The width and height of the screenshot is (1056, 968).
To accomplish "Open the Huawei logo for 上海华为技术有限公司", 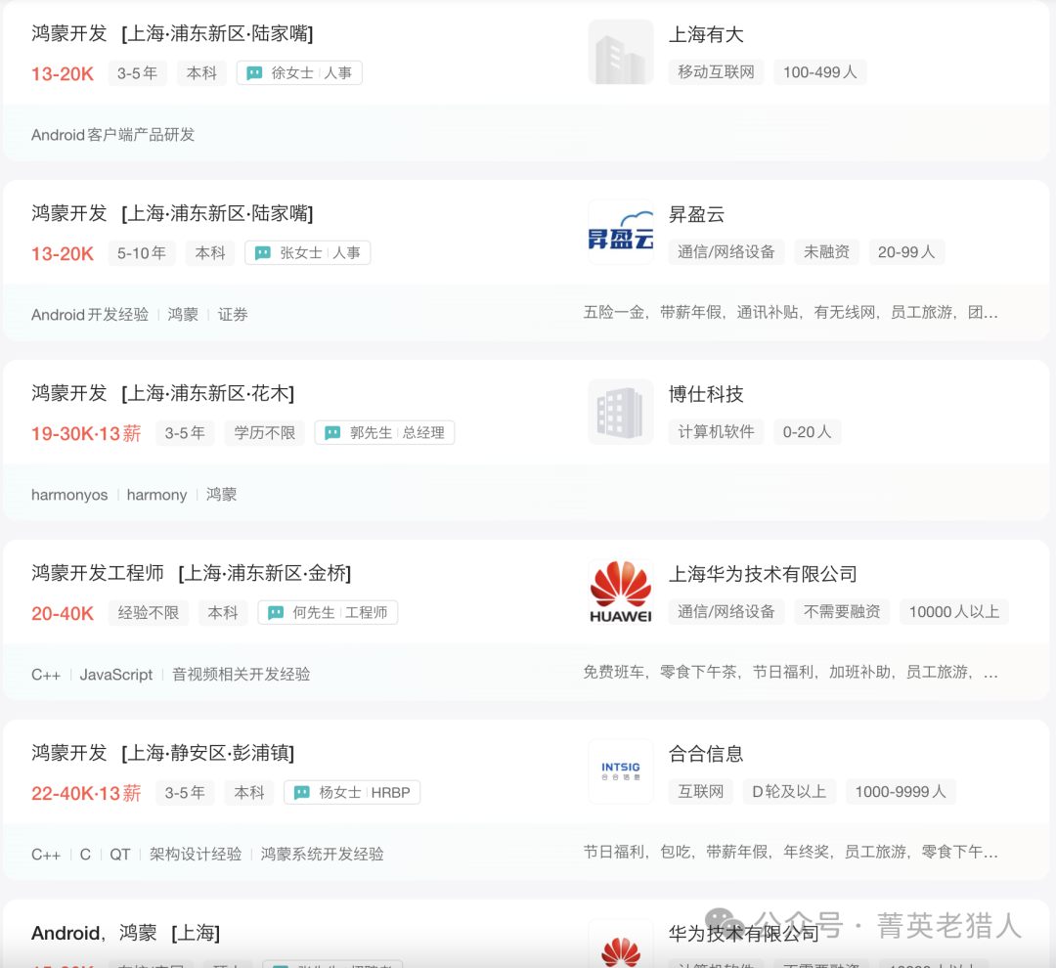I will [620, 592].
